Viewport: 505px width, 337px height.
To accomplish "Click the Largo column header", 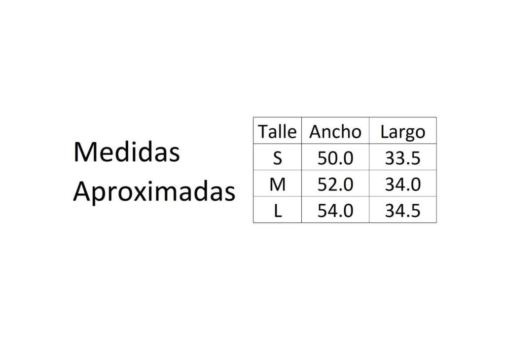I will (402, 132).
